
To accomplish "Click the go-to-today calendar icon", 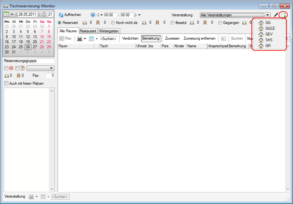I will (6, 14).
